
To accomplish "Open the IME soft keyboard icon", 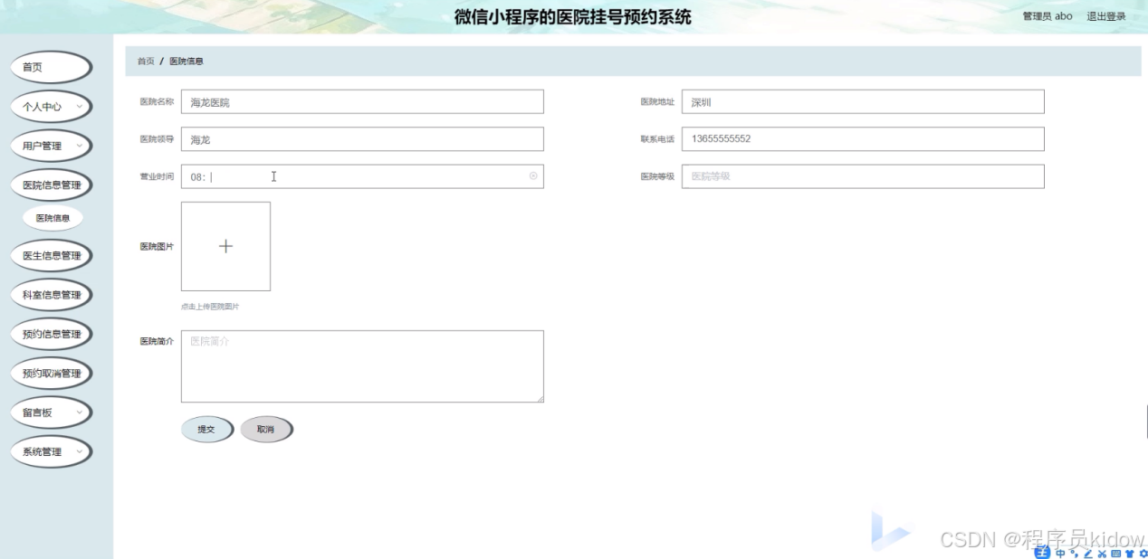I will tap(1115, 554).
